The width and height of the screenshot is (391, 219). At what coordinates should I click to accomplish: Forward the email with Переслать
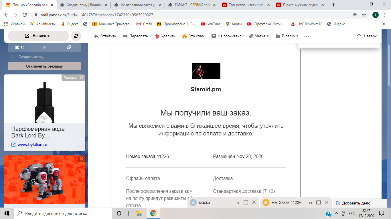[135, 36]
